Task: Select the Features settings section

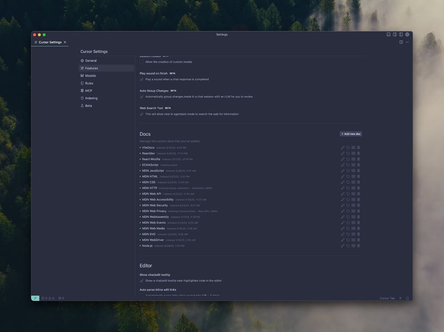Action: pos(106,68)
